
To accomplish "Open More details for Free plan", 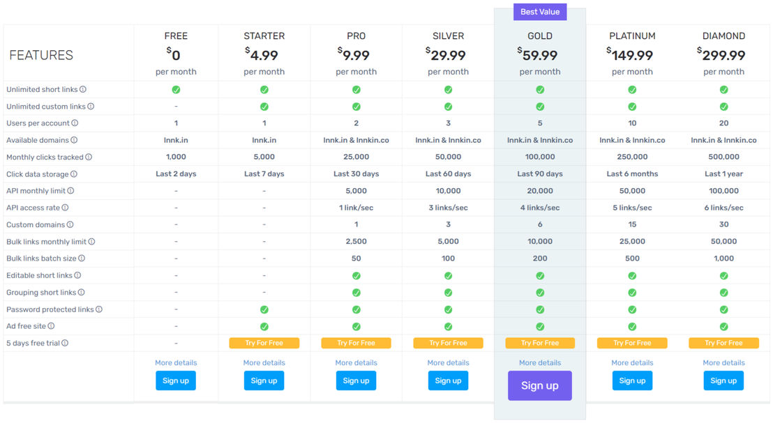I will click(x=176, y=363).
